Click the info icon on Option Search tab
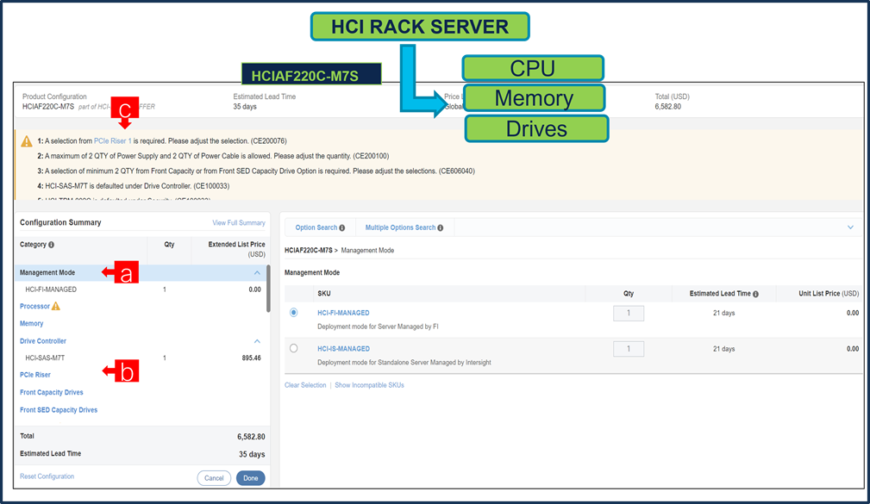Screen dimensions: 870x504 [341, 228]
